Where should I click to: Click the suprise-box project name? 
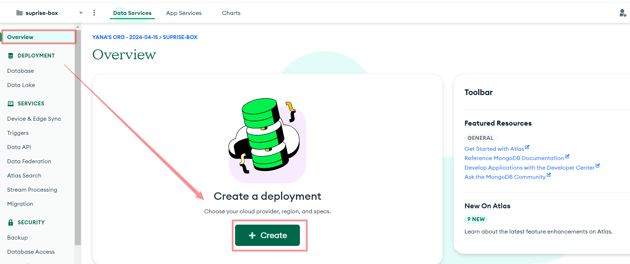(42, 13)
